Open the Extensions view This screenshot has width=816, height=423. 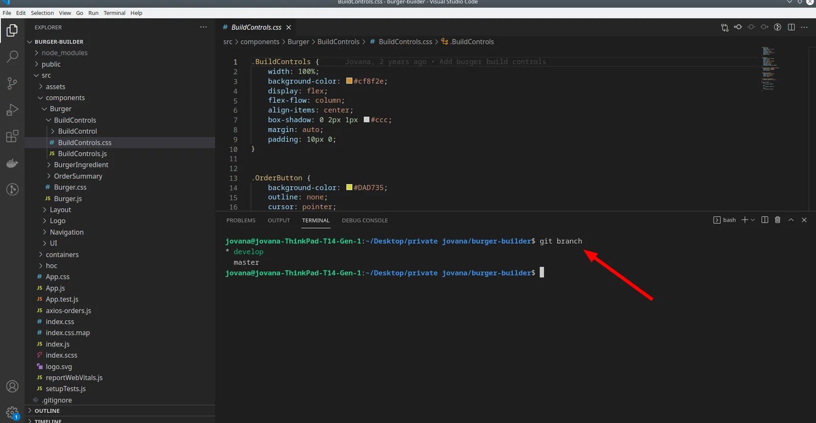pos(12,136)
